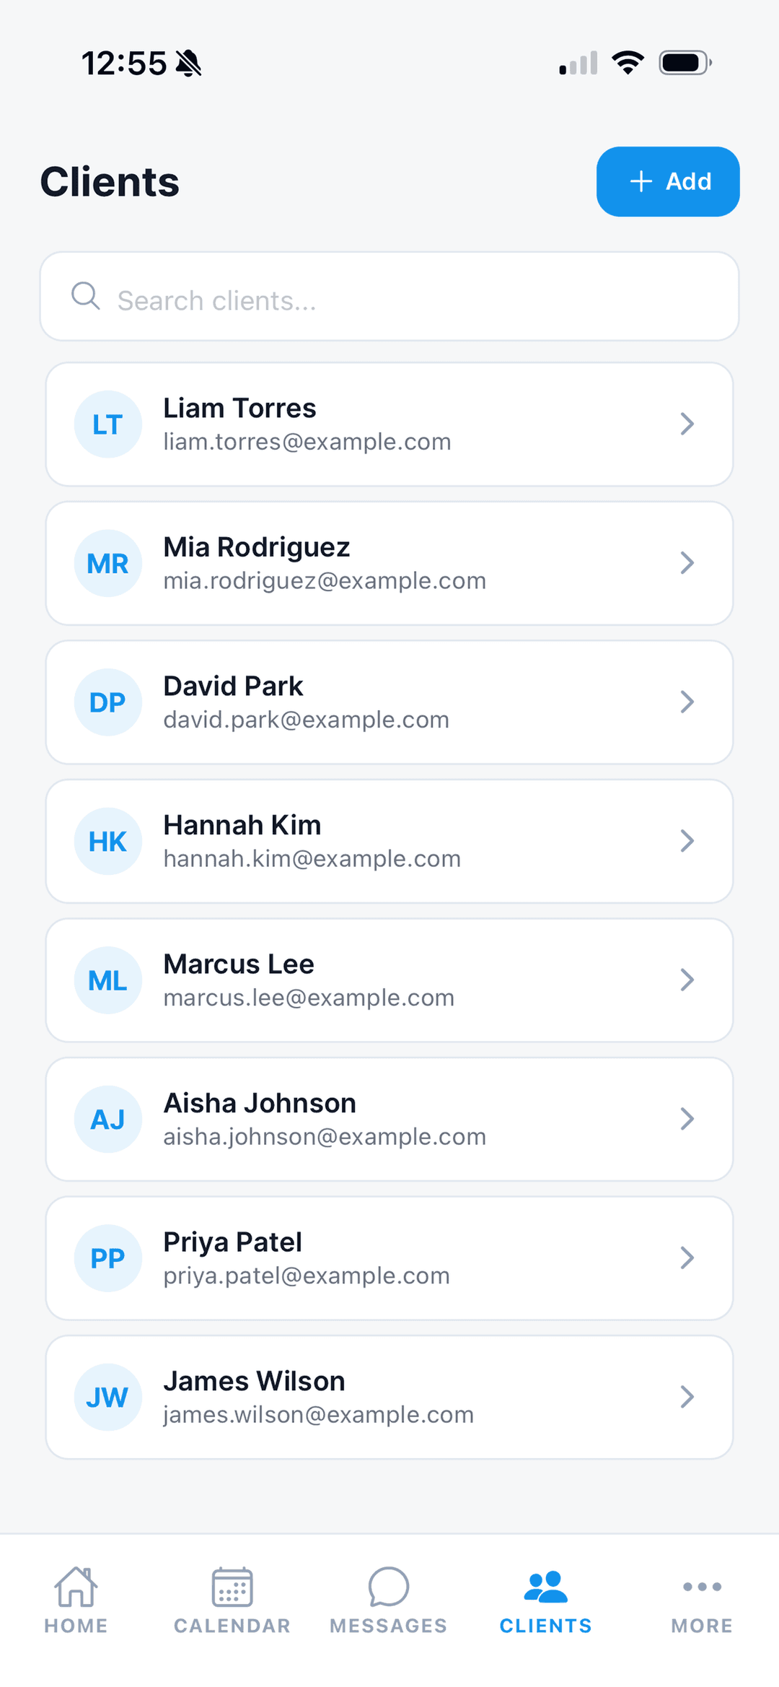Screen dimensions: 779x1687
Task: Open Aisha Johnson's row chevron
Action: click(x=687, y=1119)
